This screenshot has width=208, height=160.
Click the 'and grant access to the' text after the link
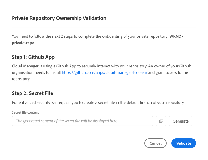click(x=168, y=73)
